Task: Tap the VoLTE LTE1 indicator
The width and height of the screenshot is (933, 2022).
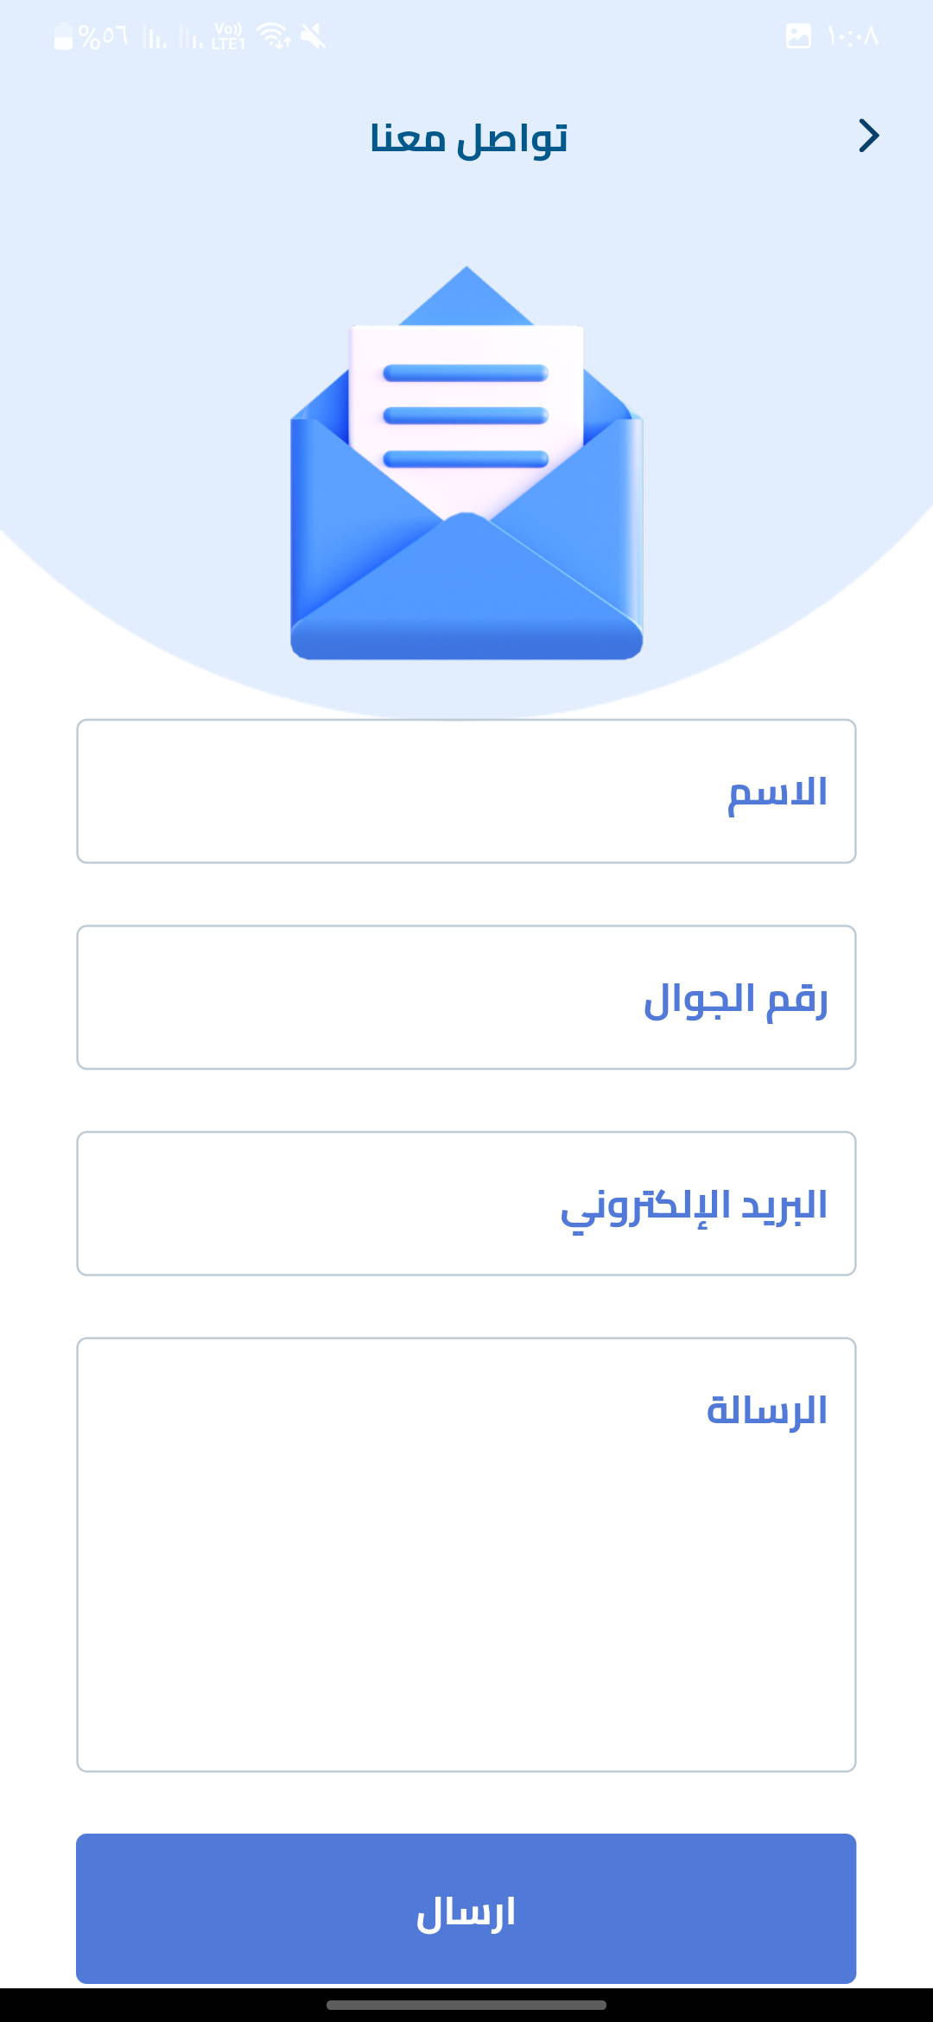Action: tap(228, 36)
